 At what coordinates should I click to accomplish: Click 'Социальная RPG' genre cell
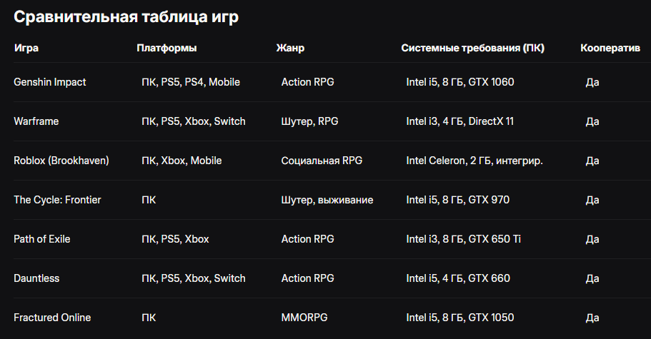[x=322, y=161]
